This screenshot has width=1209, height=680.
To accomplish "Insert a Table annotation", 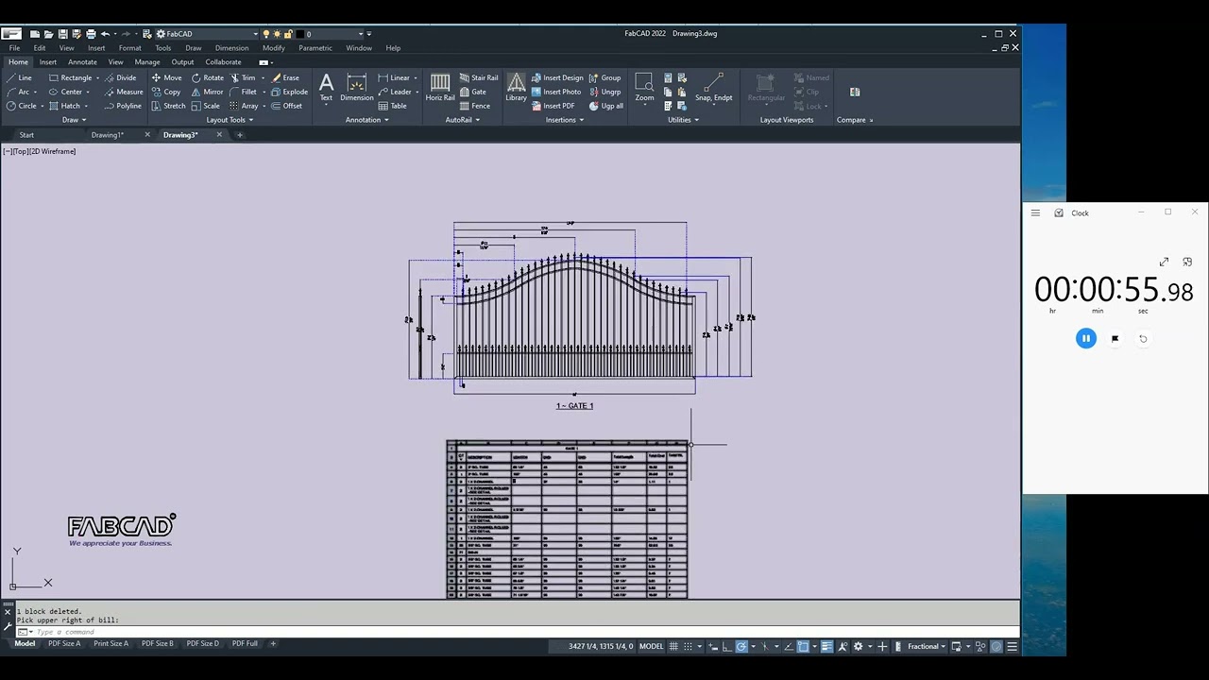I will coord(393,106).
